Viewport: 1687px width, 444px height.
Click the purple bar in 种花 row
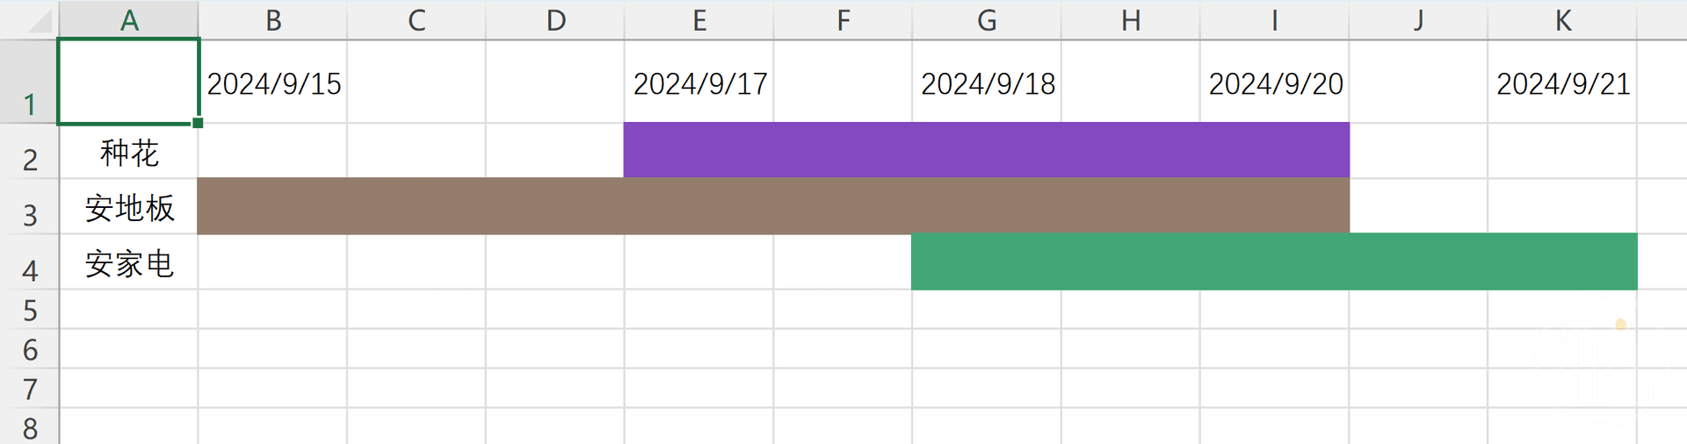tap(987, 150)
